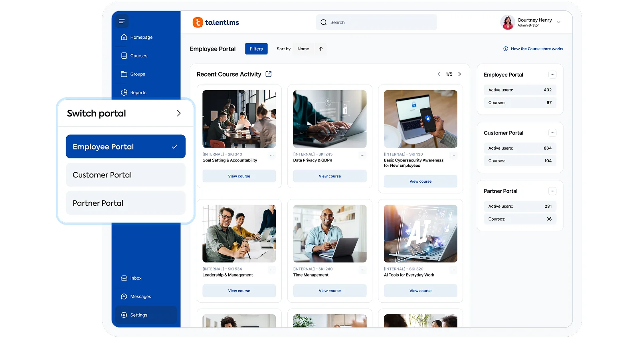View the Time Management course
Image resolution: width=621 pixels, height=351 pixels.
[330, 291]
